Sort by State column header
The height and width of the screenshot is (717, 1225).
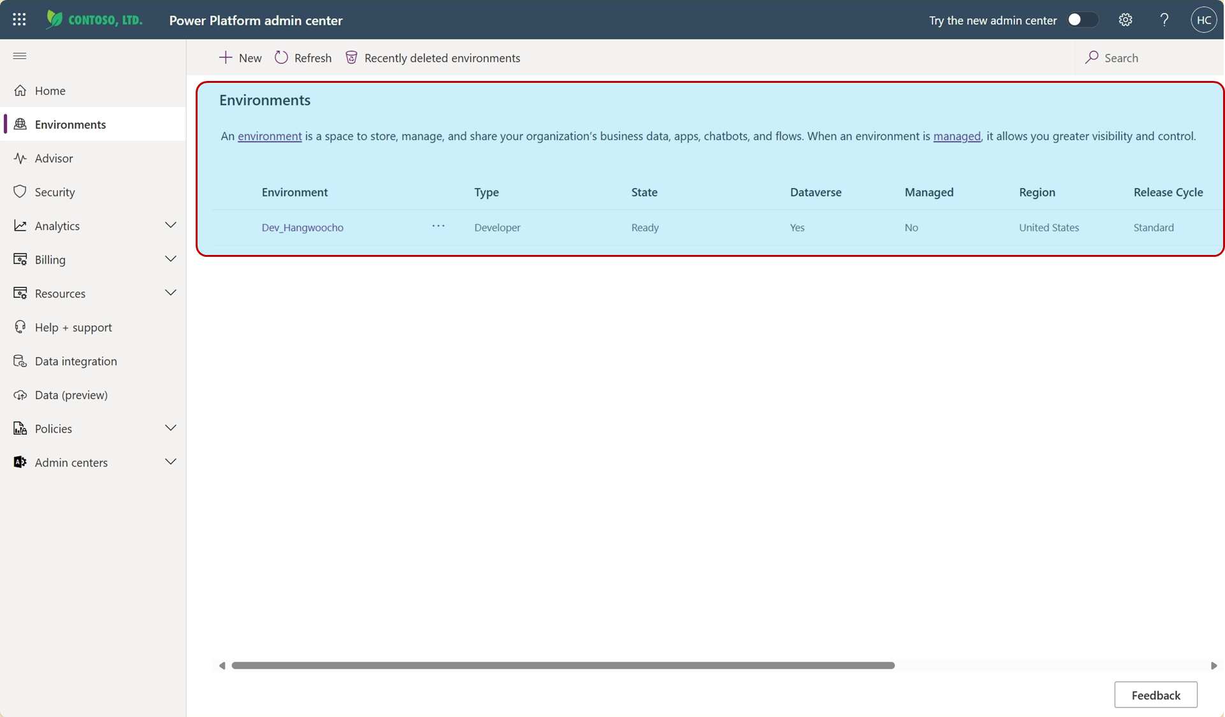(644, 192)
